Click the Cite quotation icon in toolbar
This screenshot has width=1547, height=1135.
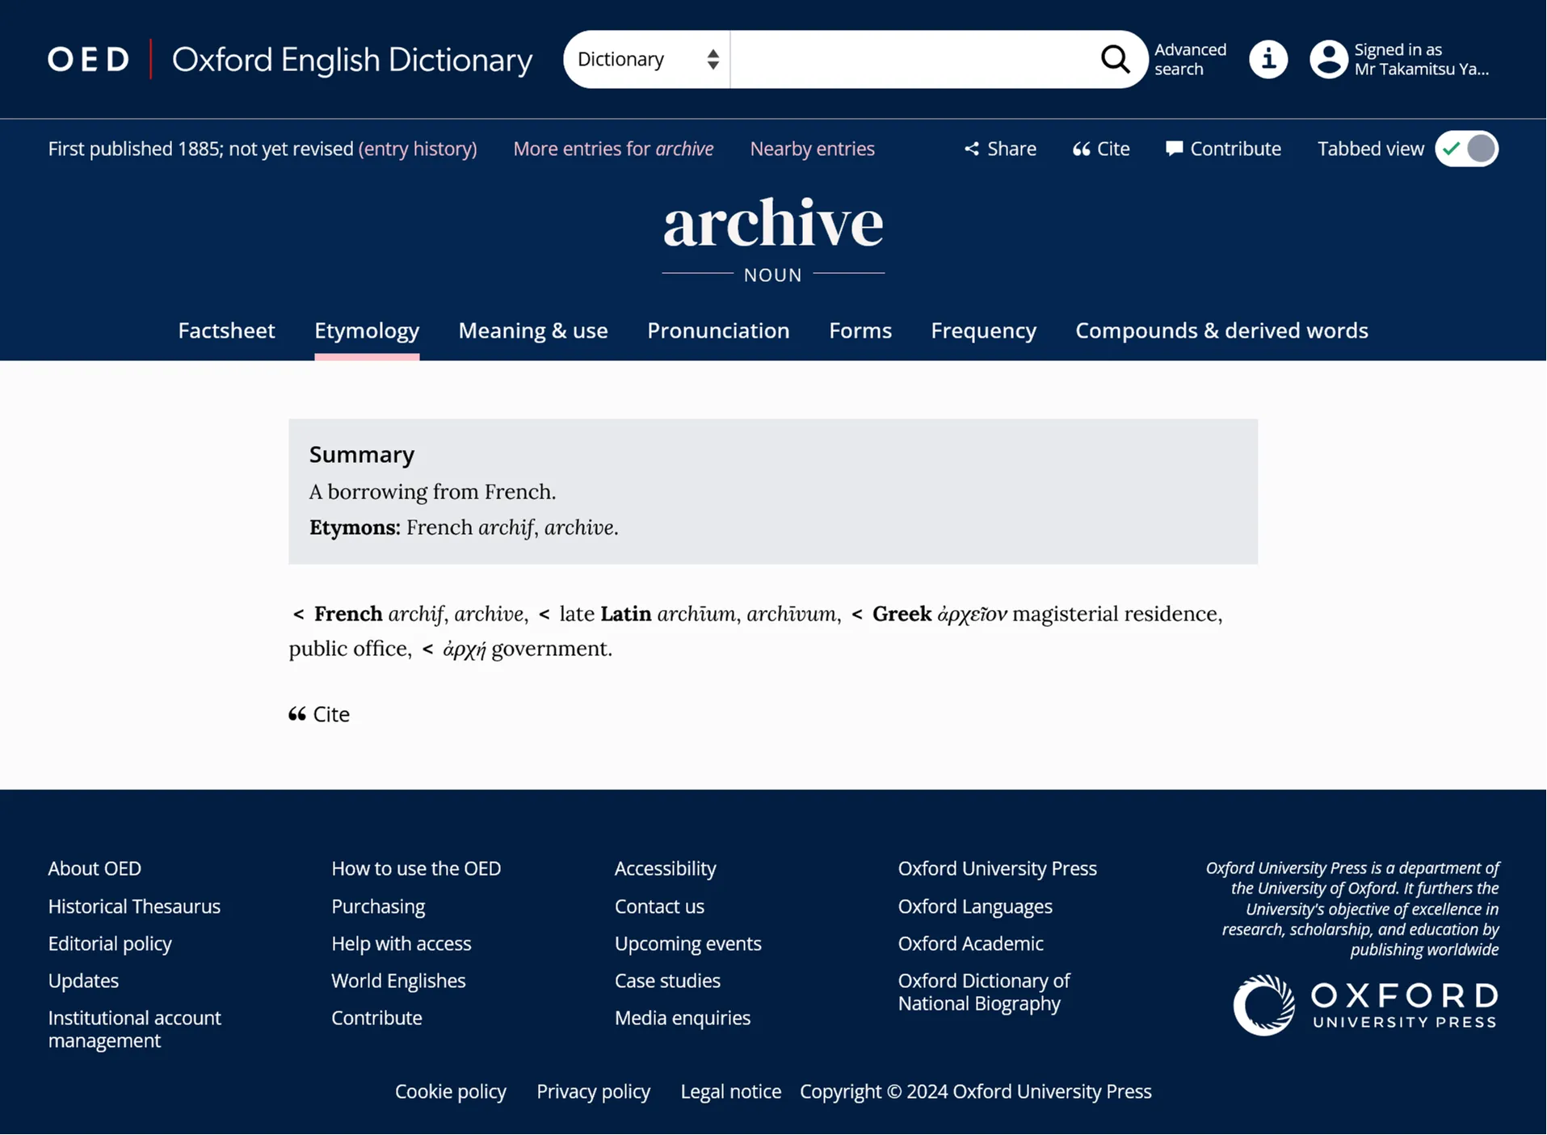point(1081,149)
